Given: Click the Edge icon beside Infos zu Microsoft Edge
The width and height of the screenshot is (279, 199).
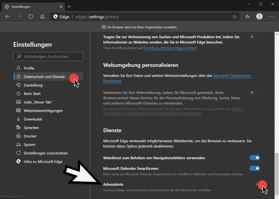Looking at the screenshot, I should coord(19,162).
